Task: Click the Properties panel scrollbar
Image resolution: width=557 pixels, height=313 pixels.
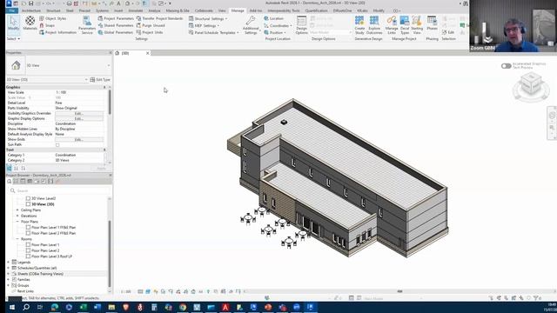Action: pos(110,103)
